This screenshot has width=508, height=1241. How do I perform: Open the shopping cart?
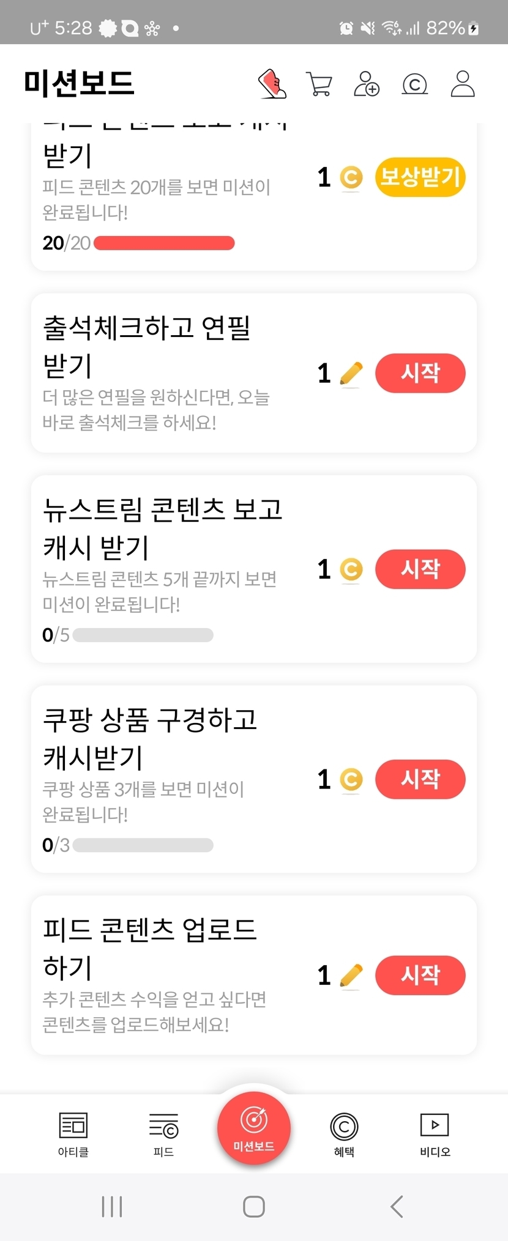click(x=319, y=84)
